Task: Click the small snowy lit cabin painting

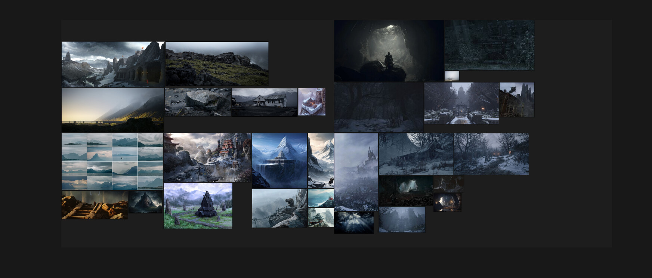Action: pyautogui.click(x=312, y=102)
